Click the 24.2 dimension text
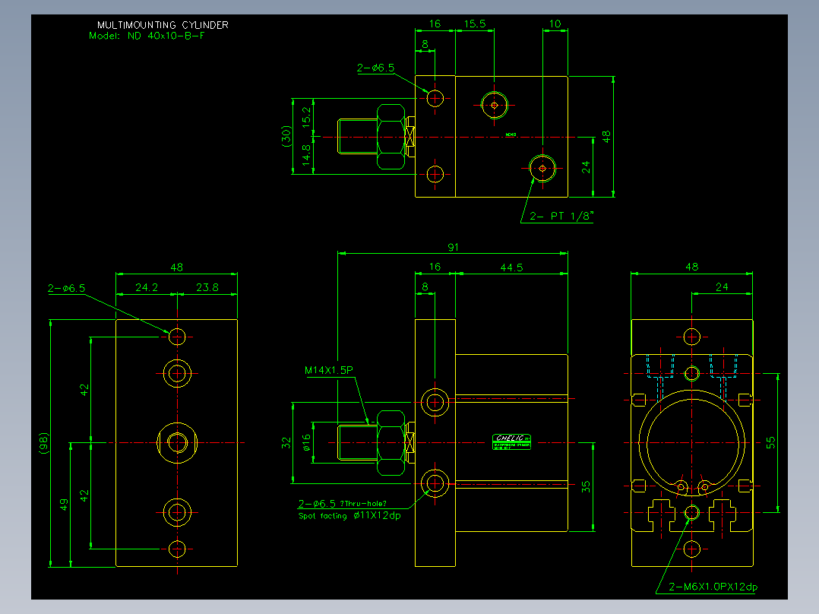Viewport: 819px width, 614px height. point(147,287)
